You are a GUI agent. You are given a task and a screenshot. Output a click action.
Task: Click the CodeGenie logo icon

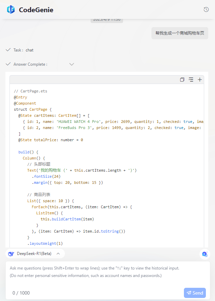coord(11,9)
